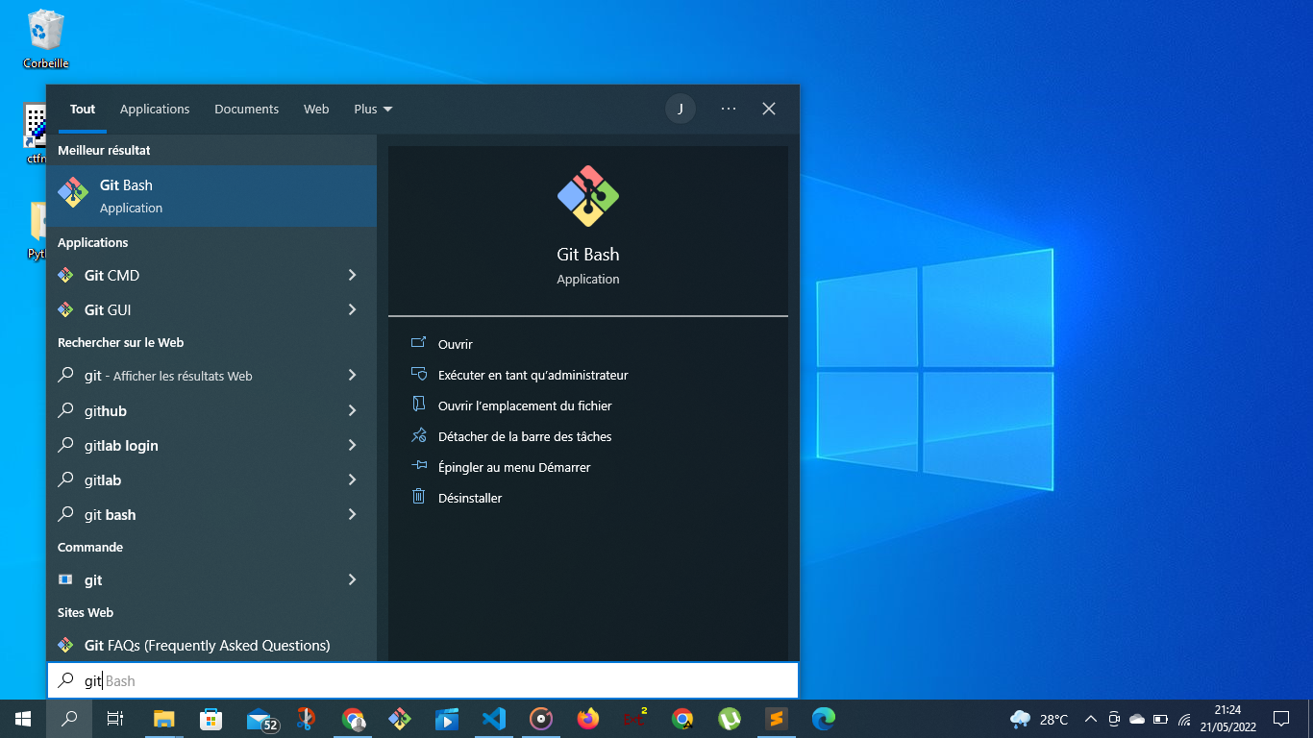Open the disc music app on taskbar
The height and width of the screenshot is (738, 1313).
pyautogui.click(x=541, y=719)
